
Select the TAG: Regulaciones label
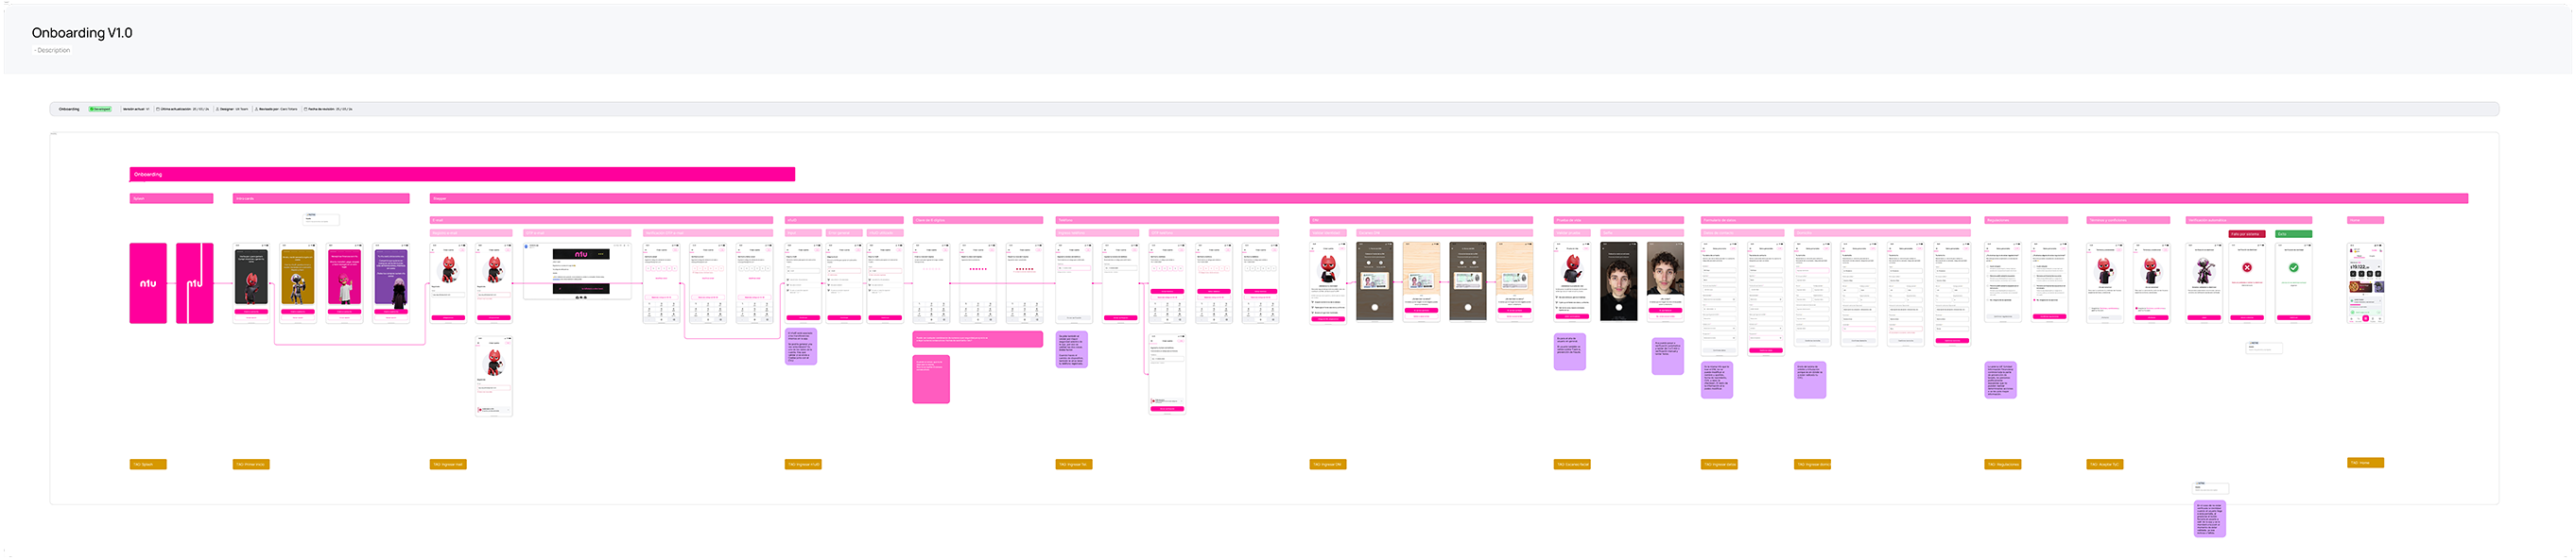2002,465
